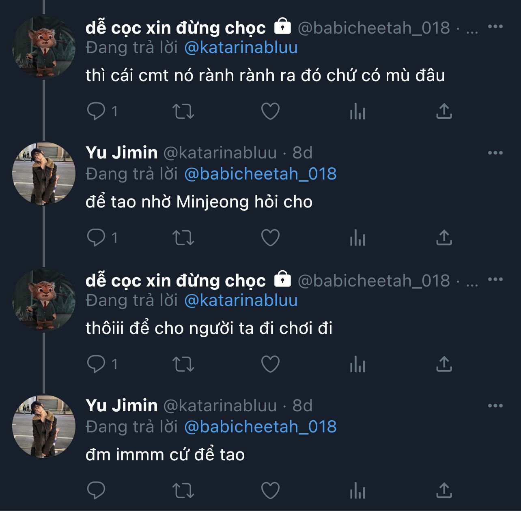Image resolution: width=521 pixels, height=511 pixels.
Task: View analytics for 'đm immm cứ để tao' tweet
Action: (x=357, y=491)
